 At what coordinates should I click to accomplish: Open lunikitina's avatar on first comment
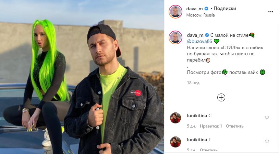pos(175,118)
